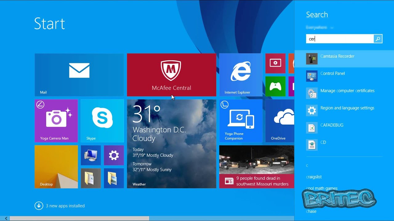Select the 'chase' search suggestion

point(311,211)
